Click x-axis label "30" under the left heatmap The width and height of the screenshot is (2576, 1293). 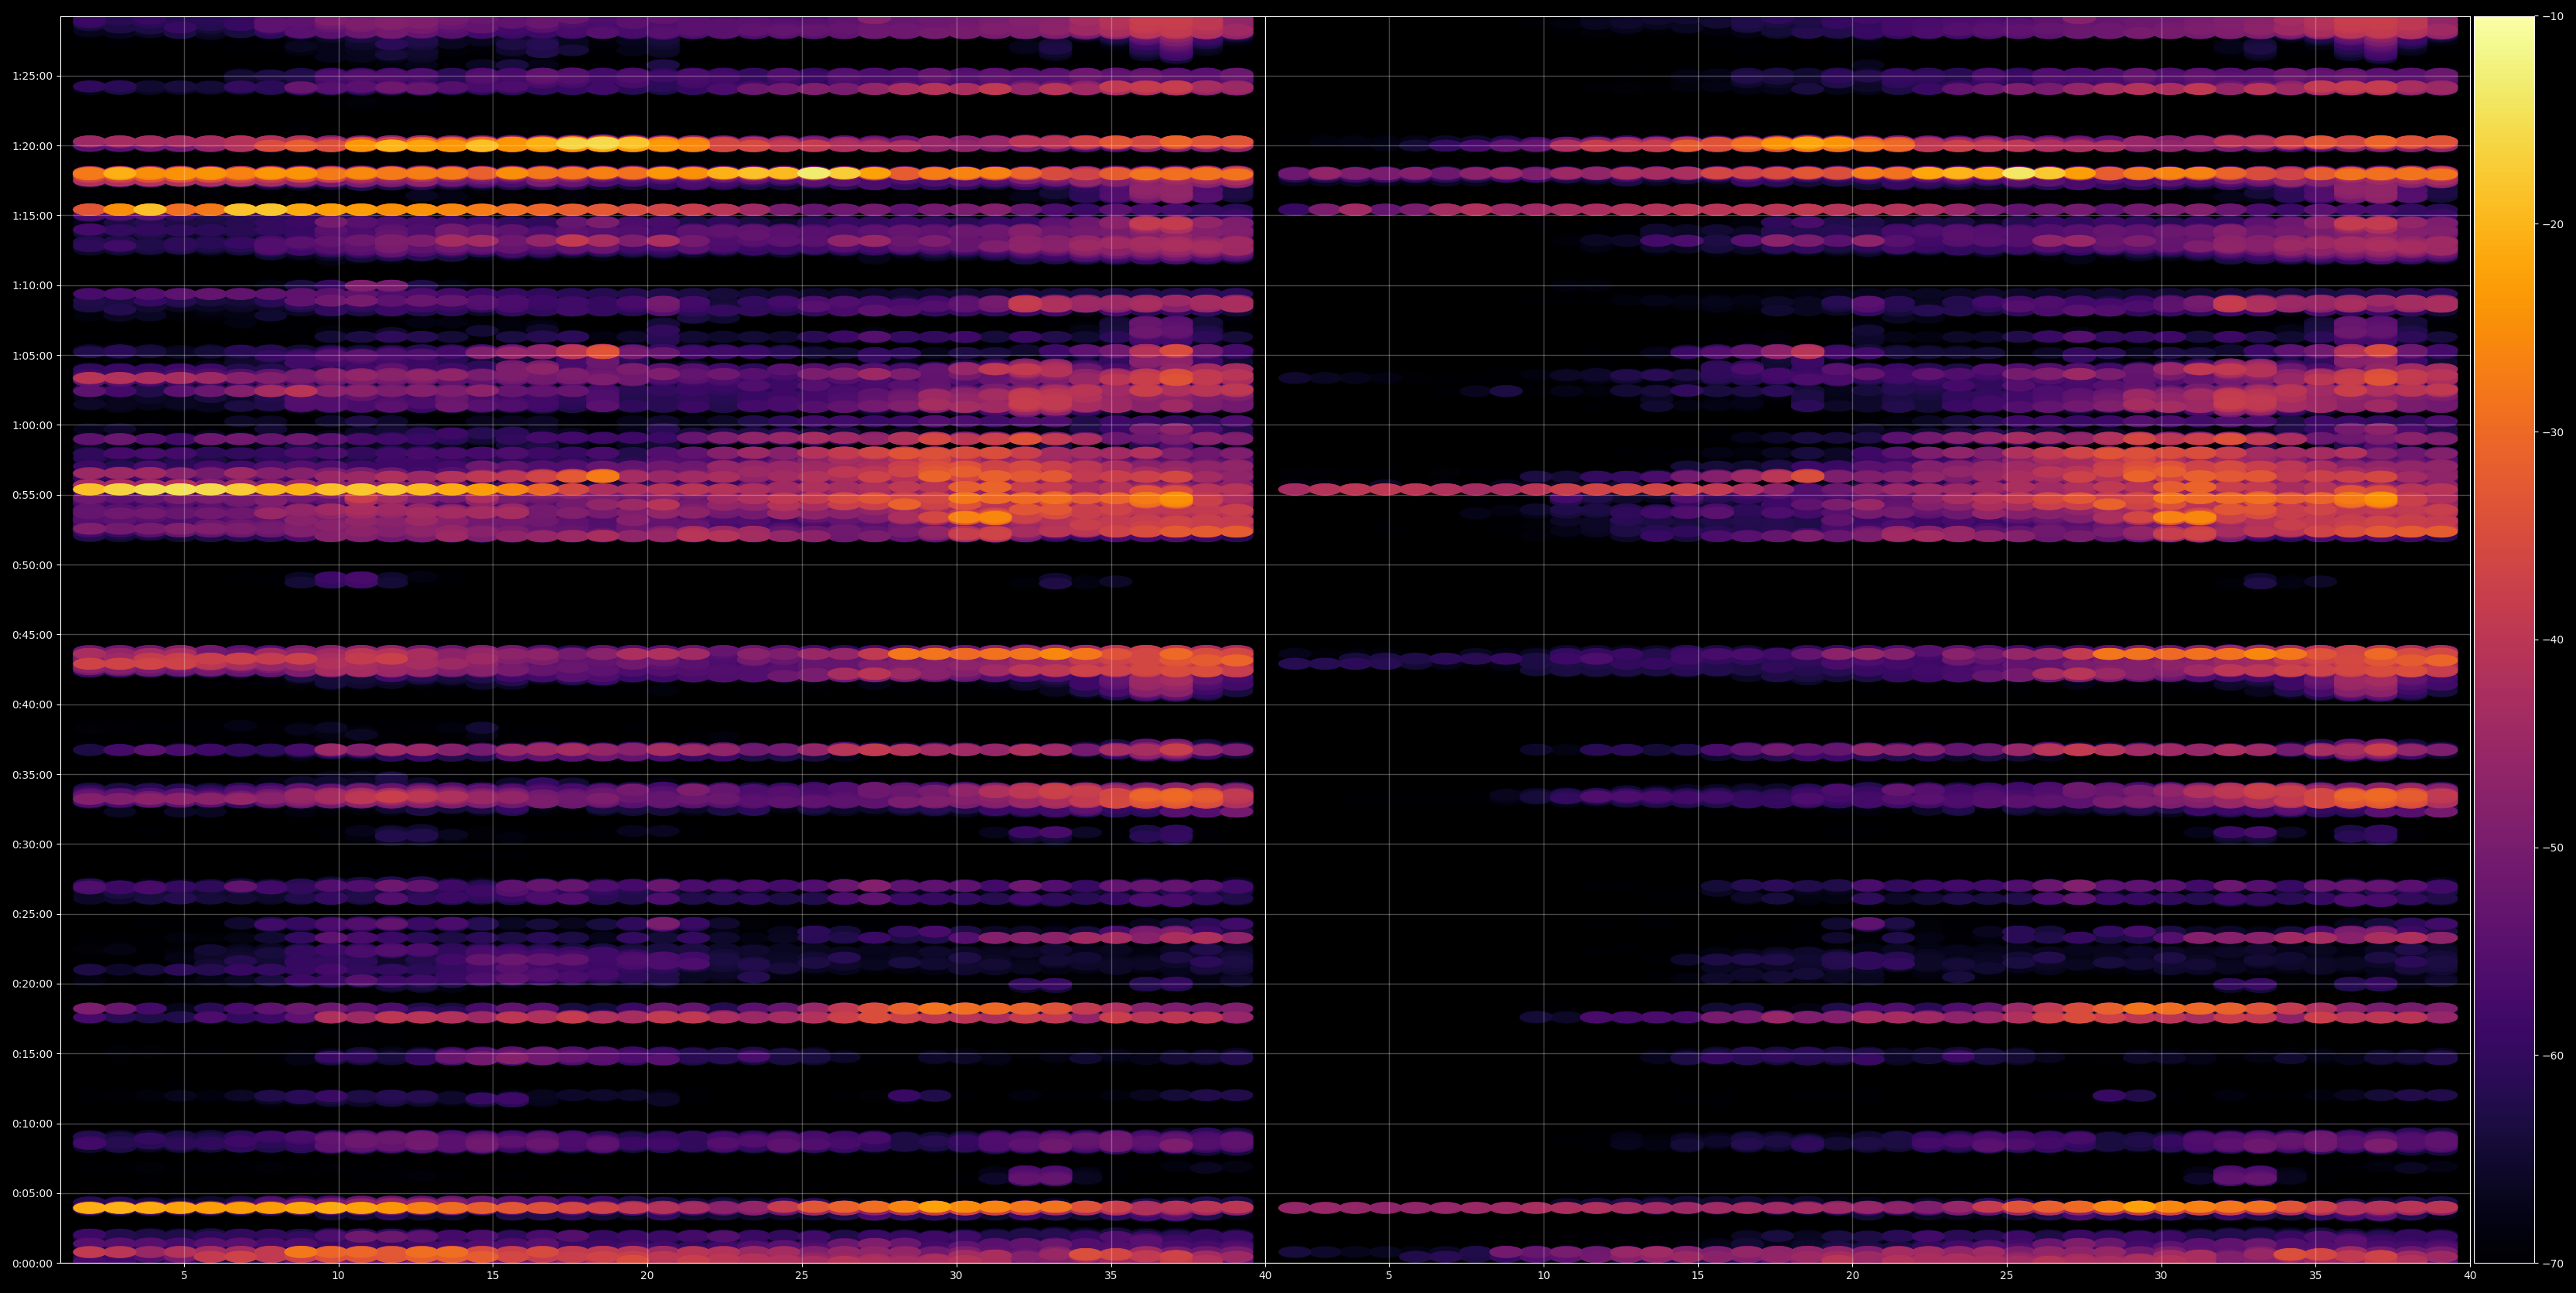tap(956, 1276)
